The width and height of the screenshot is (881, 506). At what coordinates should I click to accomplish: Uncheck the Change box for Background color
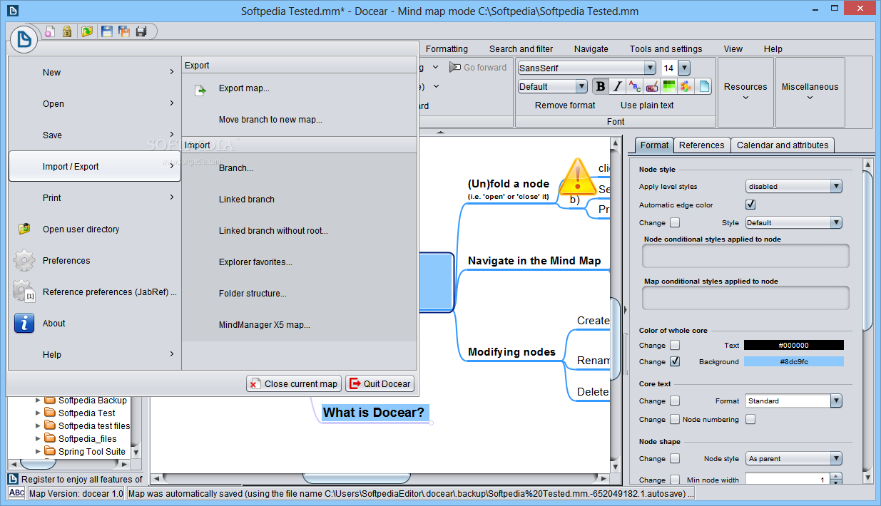pos(675,361)
